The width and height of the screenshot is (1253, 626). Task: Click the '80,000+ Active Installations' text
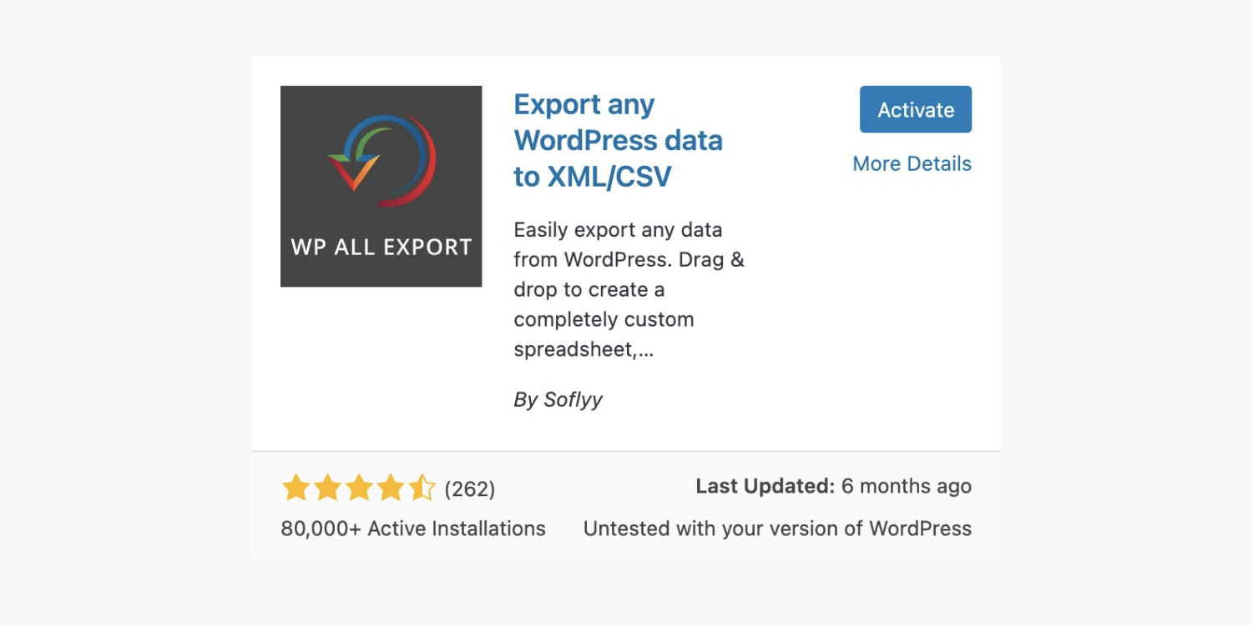point(413,528)
